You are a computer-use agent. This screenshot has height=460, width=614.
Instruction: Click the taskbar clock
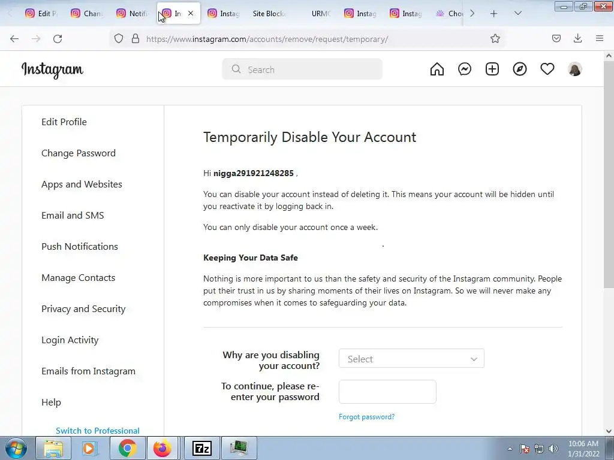583,449
